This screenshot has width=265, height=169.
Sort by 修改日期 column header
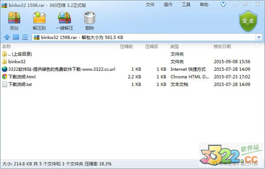pyautogui.click(x=222, y=46)
